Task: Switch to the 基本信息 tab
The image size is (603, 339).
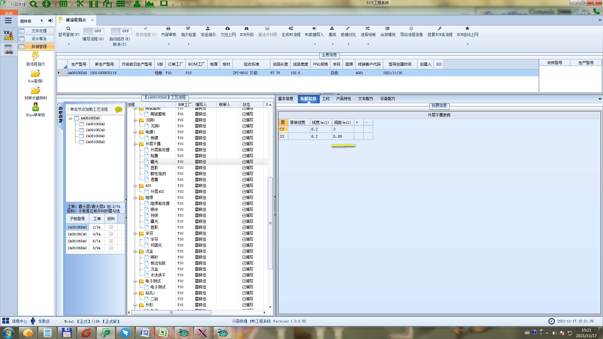Action: 285,99
